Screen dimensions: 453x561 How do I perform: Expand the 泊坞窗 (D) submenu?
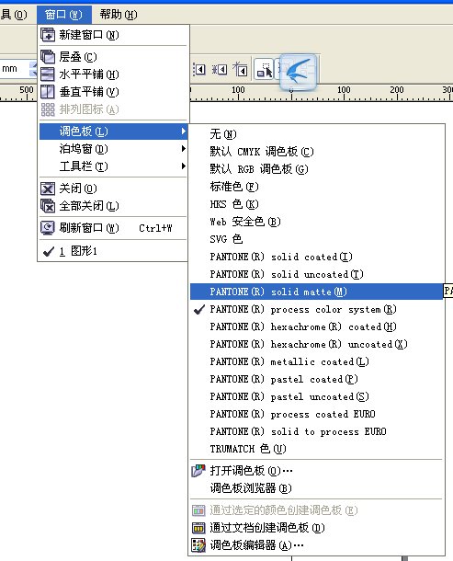tap(112, 148)
